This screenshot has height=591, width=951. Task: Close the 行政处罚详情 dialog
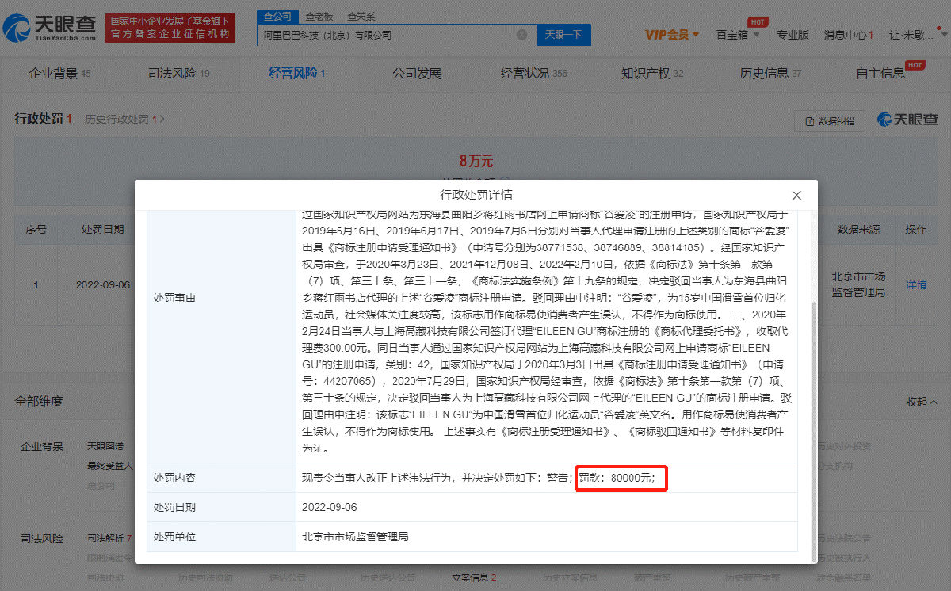tap(796, 196)
